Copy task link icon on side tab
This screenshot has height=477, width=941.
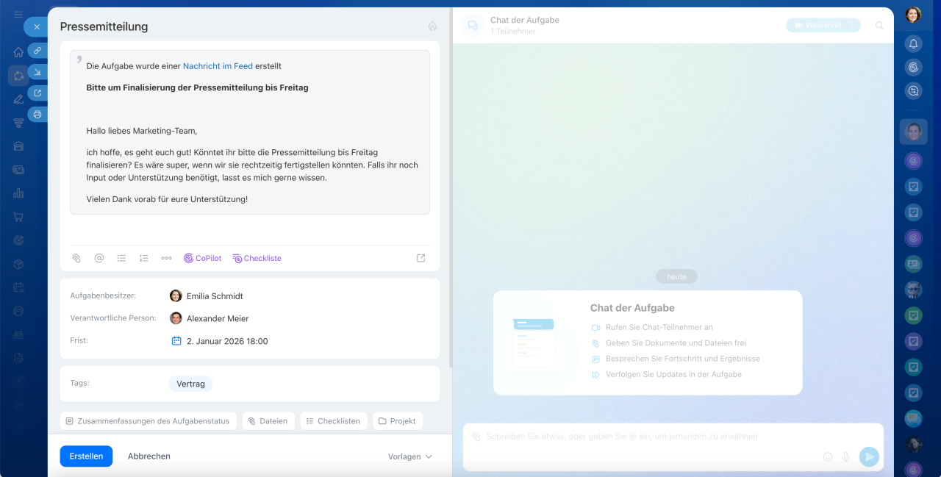pos(37,50)
